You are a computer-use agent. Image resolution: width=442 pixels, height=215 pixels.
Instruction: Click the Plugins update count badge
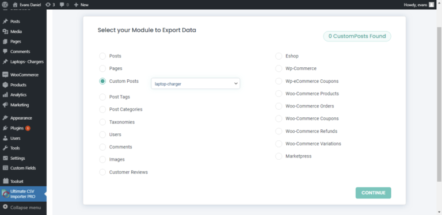click(28, 128)
